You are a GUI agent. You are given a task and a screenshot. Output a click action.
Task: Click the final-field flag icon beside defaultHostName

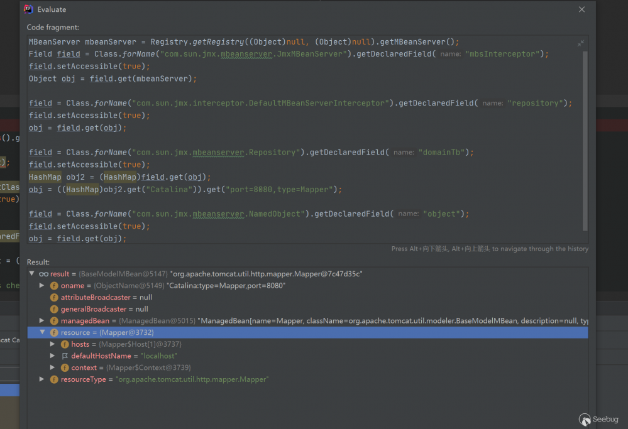coord(65,356)
